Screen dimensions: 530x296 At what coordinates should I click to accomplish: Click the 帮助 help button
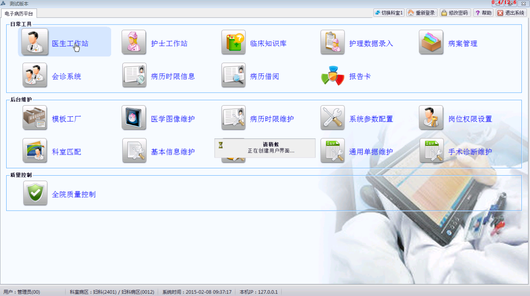point(483,13)
